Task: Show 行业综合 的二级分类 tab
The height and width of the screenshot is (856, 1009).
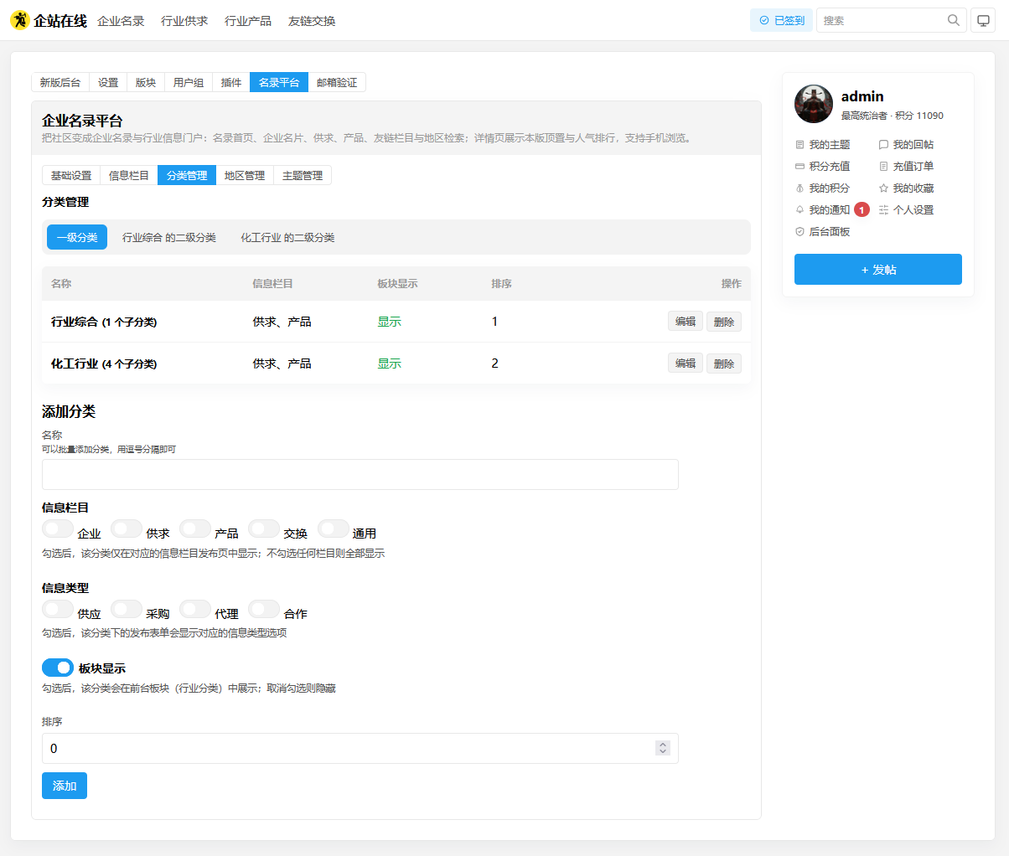Action: pyautogui.click(x=169, y=238)
